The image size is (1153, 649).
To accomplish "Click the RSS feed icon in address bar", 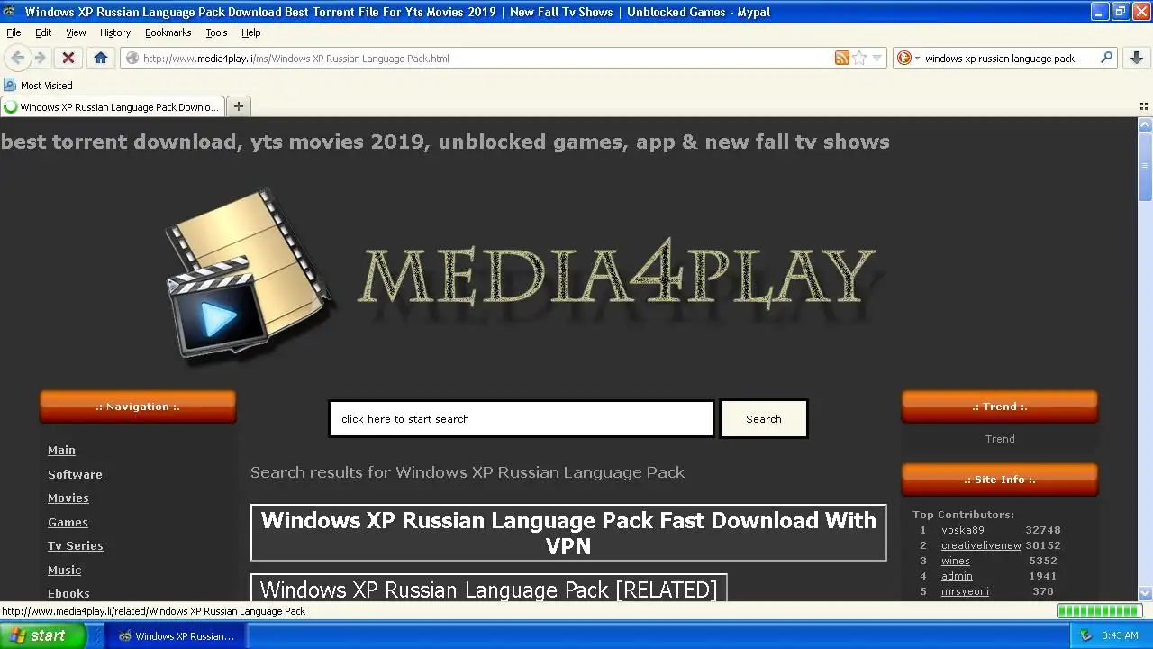I will coord(841,58).
